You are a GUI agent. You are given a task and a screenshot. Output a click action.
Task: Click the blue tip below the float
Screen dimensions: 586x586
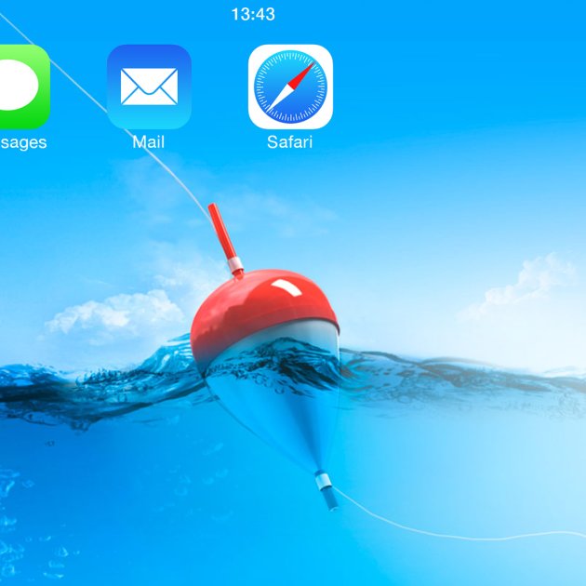point(326,492)
